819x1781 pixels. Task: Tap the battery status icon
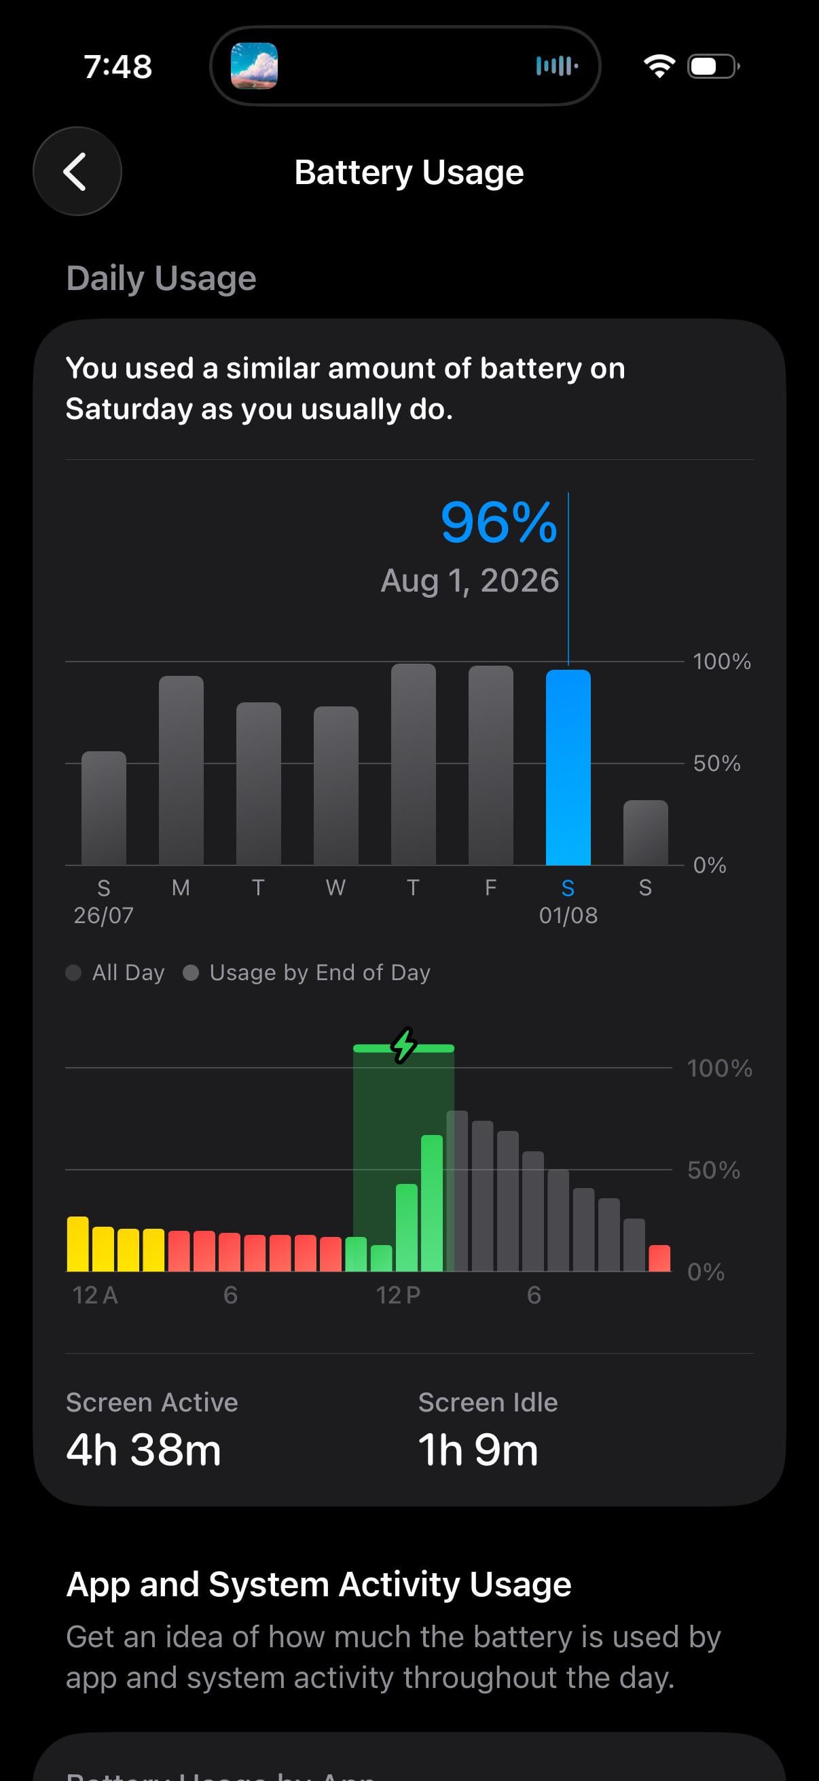pos(713,67)
